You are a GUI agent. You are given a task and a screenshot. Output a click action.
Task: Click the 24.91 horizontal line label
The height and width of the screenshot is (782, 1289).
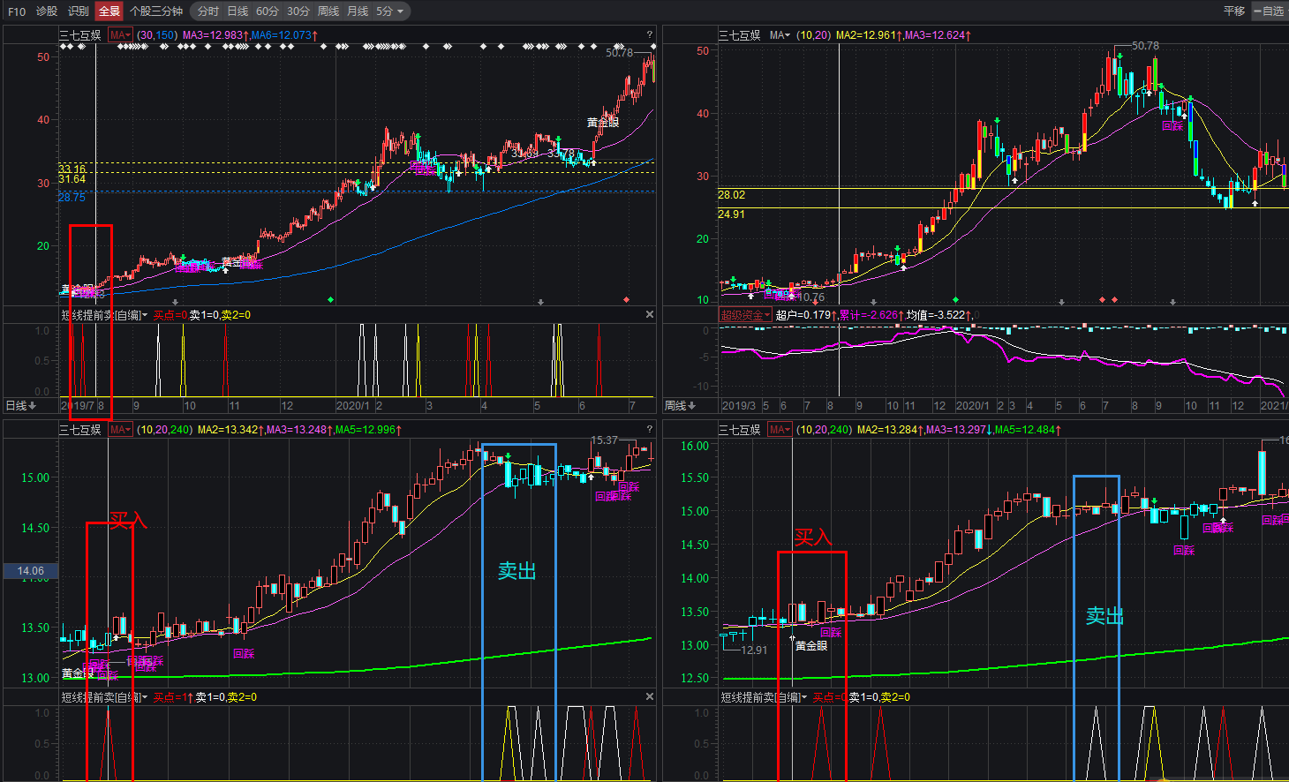pyautogui.click(x=732, y=214)
